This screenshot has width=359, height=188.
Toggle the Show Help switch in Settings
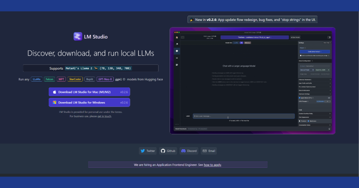(x=327, y=43)
